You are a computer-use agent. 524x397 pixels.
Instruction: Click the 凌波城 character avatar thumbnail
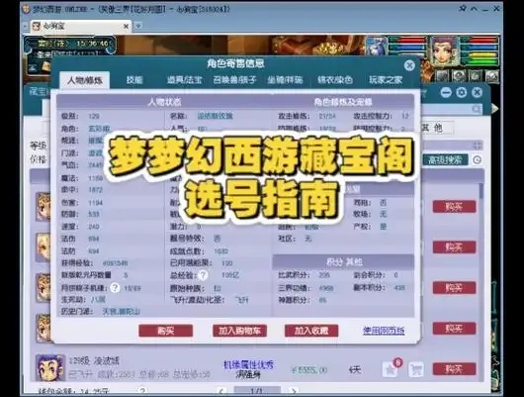tap(50, 367)
